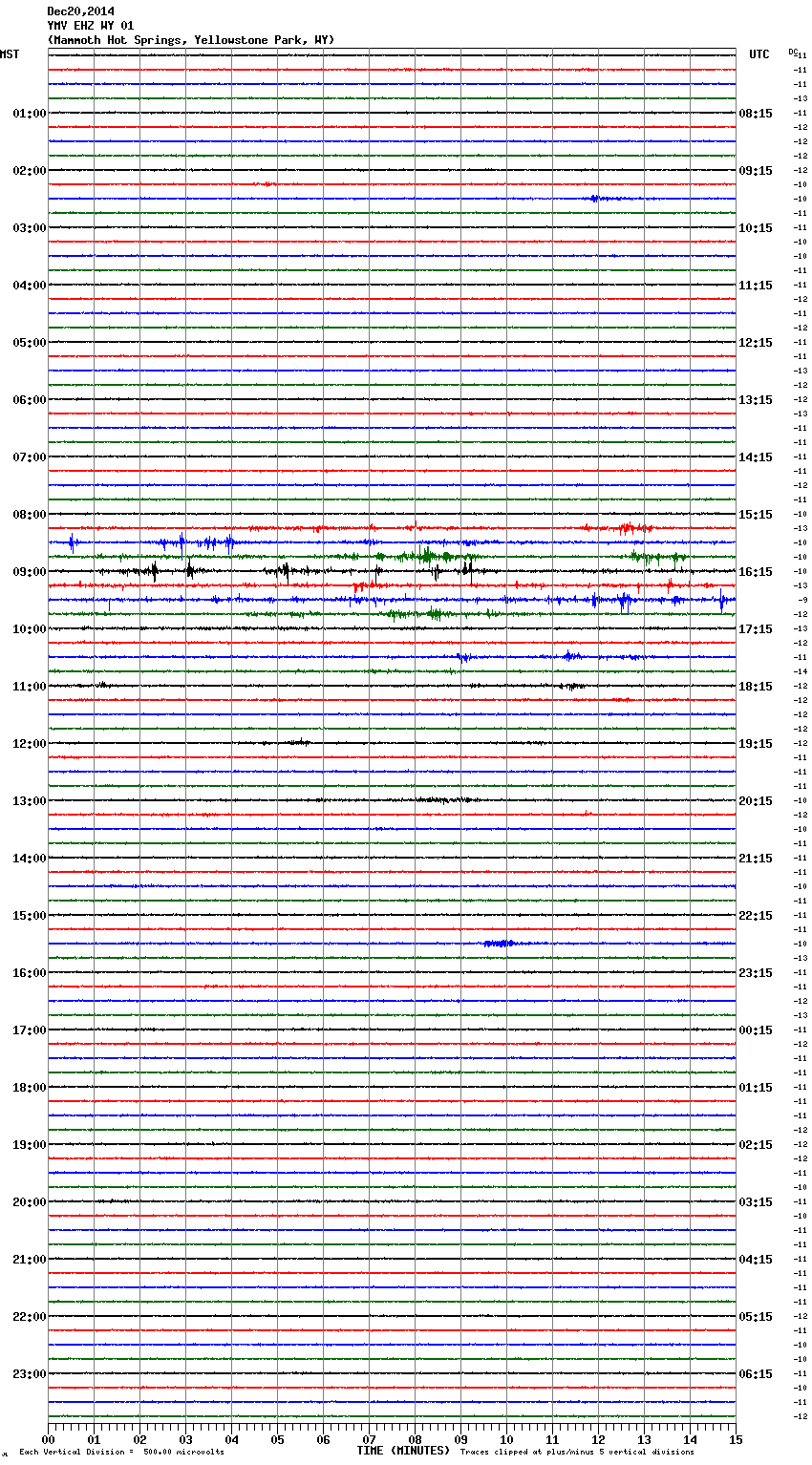Click the blue seismic burst on the 15:30 trace
812x1465 pixels.
coord(500,944)
